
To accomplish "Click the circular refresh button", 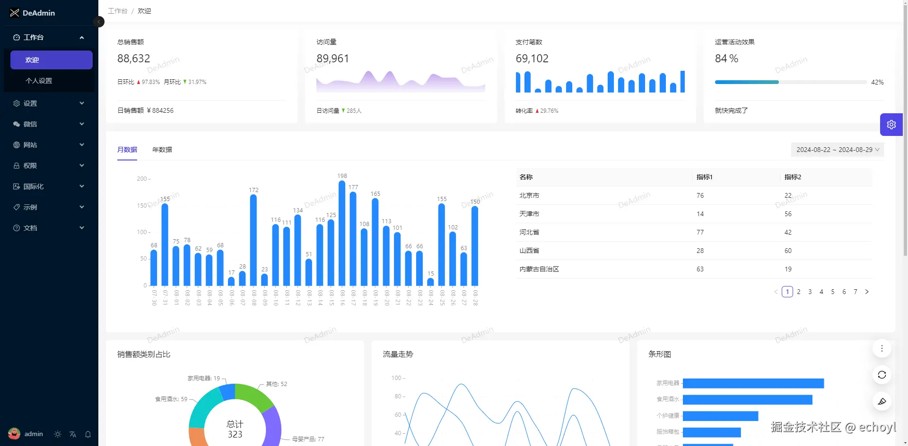I will point(882,375).
